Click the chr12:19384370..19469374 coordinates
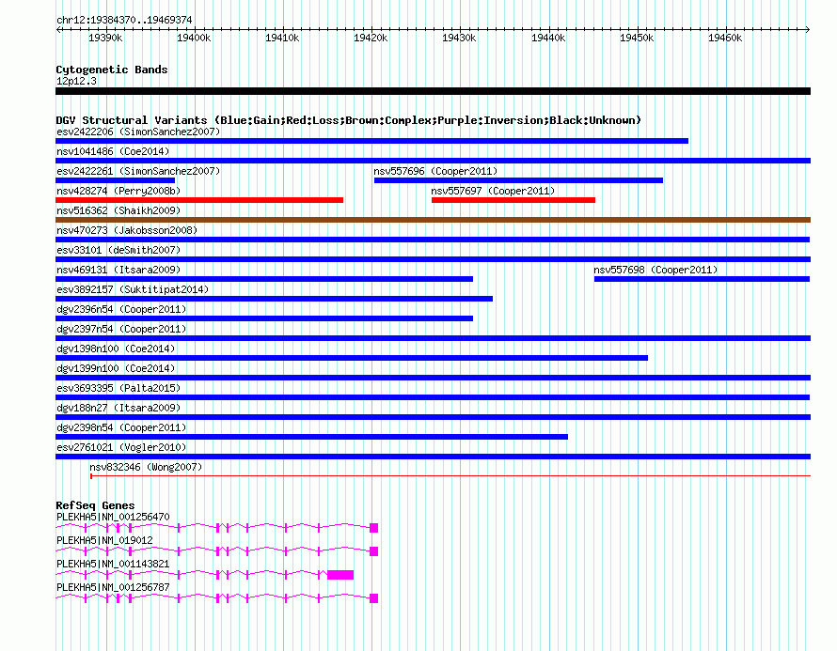This screenshot has width=837, height=651. click(x=124, y=20)
